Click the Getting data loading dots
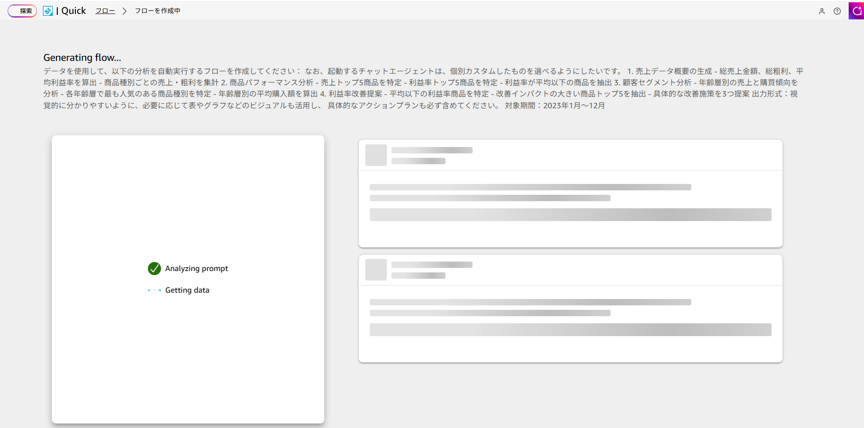Viewport: 864px width, 428px height. coord(154,290)
